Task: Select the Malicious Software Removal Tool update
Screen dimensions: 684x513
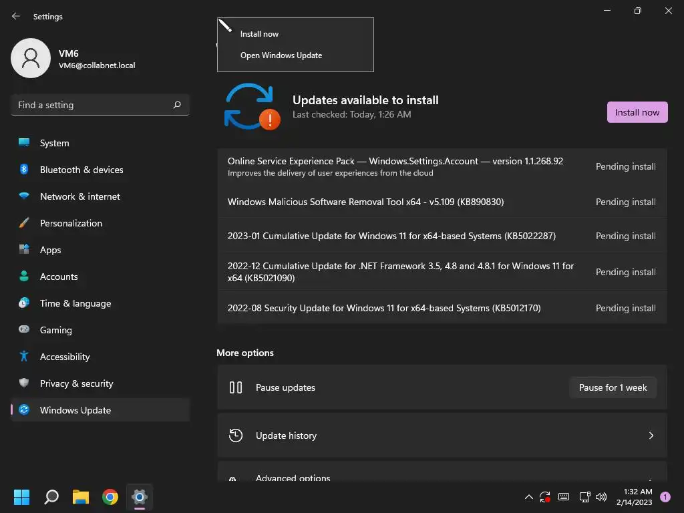Action: 442,202
